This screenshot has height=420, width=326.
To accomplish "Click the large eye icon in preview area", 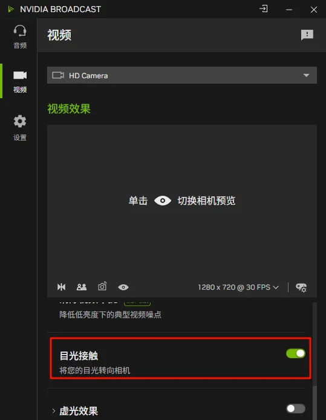I will coord(163,201).
